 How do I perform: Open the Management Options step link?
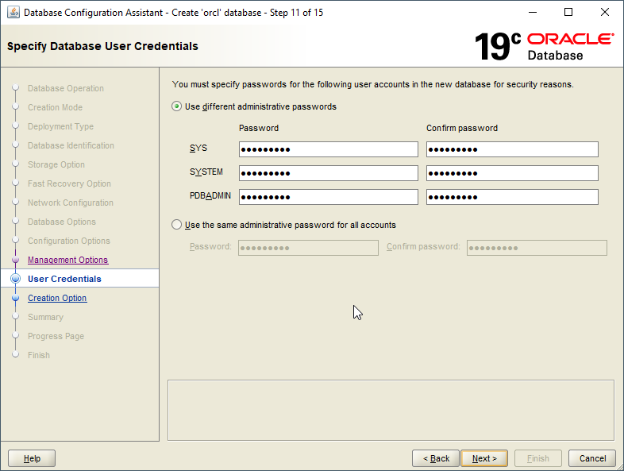coord(67,261)
